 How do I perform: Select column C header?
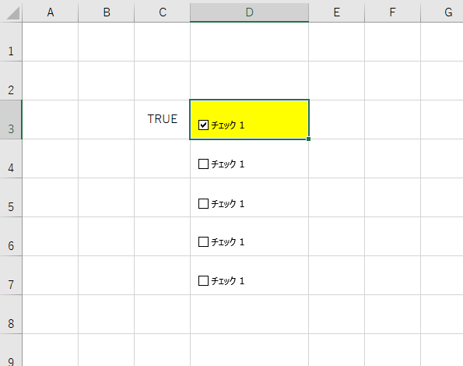click(163, 12)
